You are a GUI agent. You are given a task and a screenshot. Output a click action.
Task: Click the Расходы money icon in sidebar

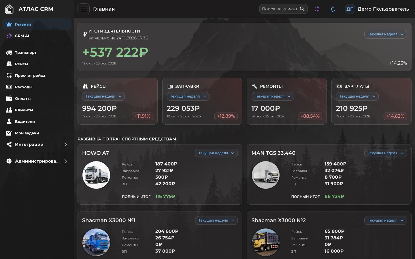(x=9, y=87)
